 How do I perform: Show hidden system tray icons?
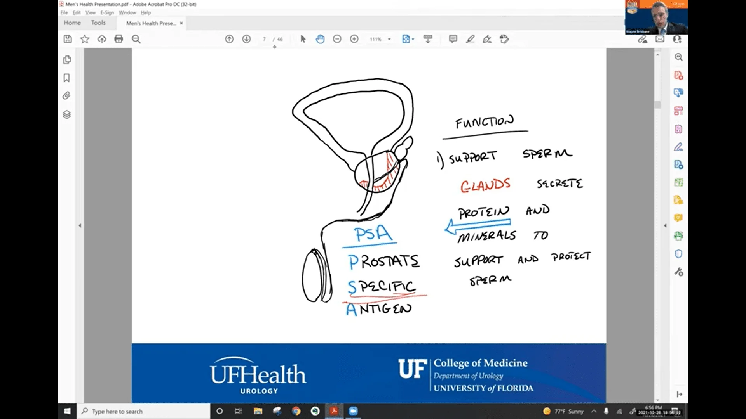[x=594, y=411]
